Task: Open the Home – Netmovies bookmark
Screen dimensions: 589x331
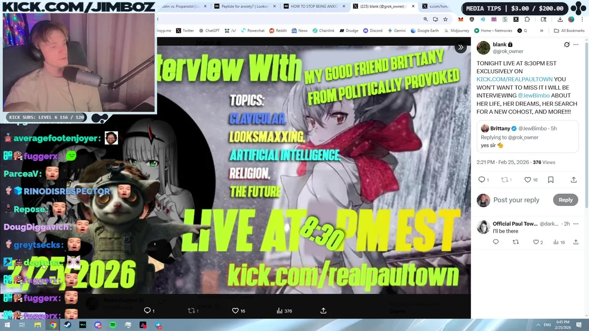Action: pos(493,31)
